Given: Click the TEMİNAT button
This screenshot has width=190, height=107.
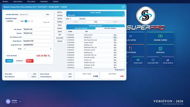Looking at the screenshot, I should pyautogui.click(x=60, y=22).
